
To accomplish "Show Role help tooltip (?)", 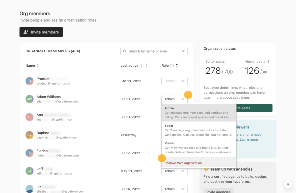I will [x=172, y=65].
